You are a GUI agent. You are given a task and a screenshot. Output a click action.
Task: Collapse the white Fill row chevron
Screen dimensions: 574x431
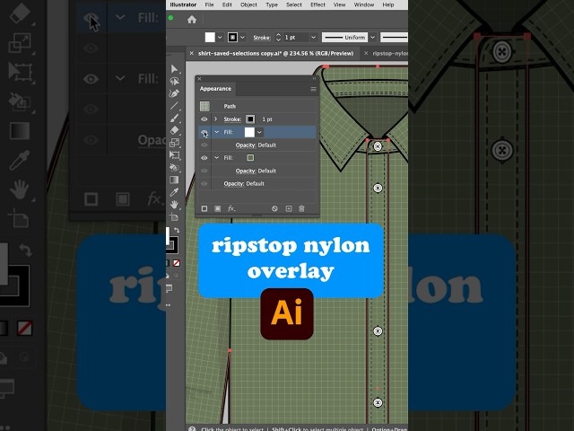pos(217,132)
